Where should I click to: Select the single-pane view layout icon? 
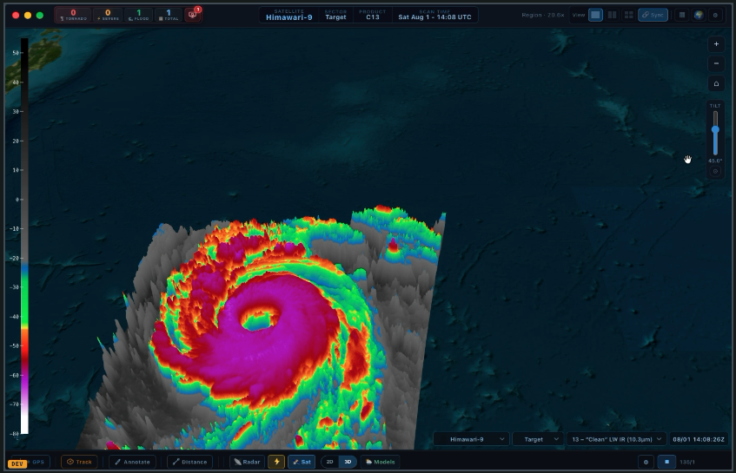[x=595, y=15]
